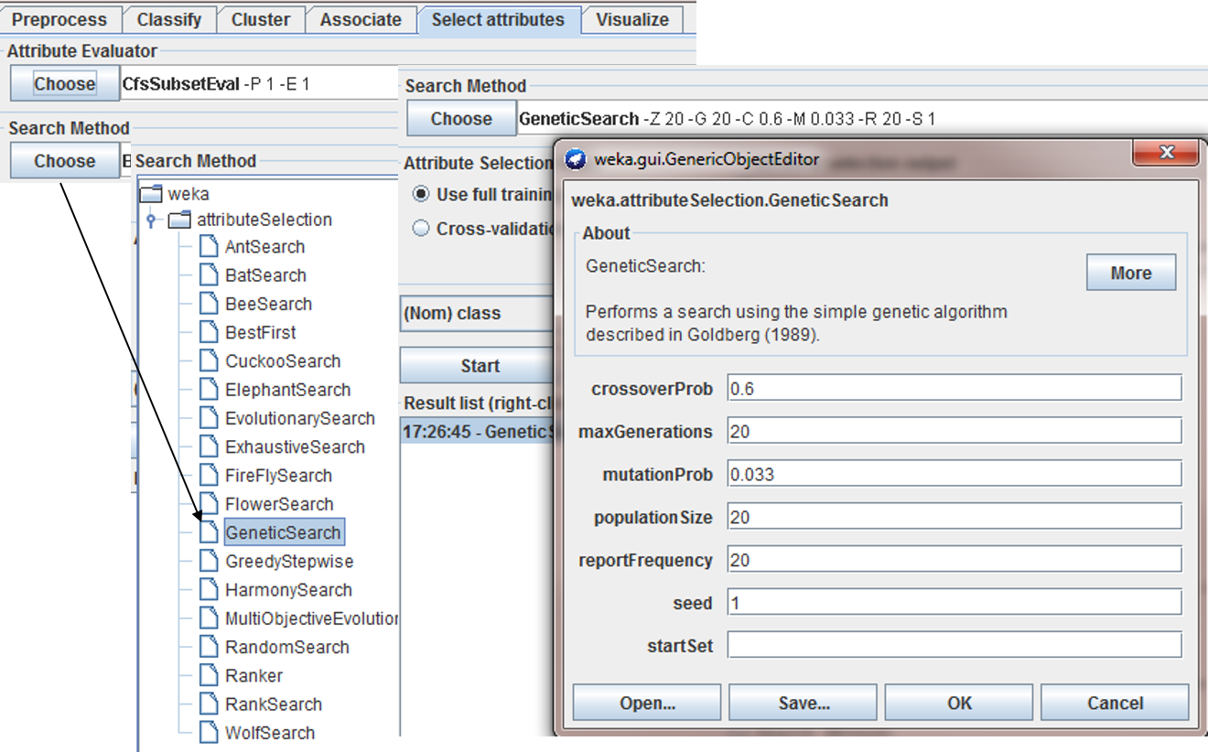Switch to the Preprocess tab
The height and width of the screenshot is (752, 1208).
point(59,19)
